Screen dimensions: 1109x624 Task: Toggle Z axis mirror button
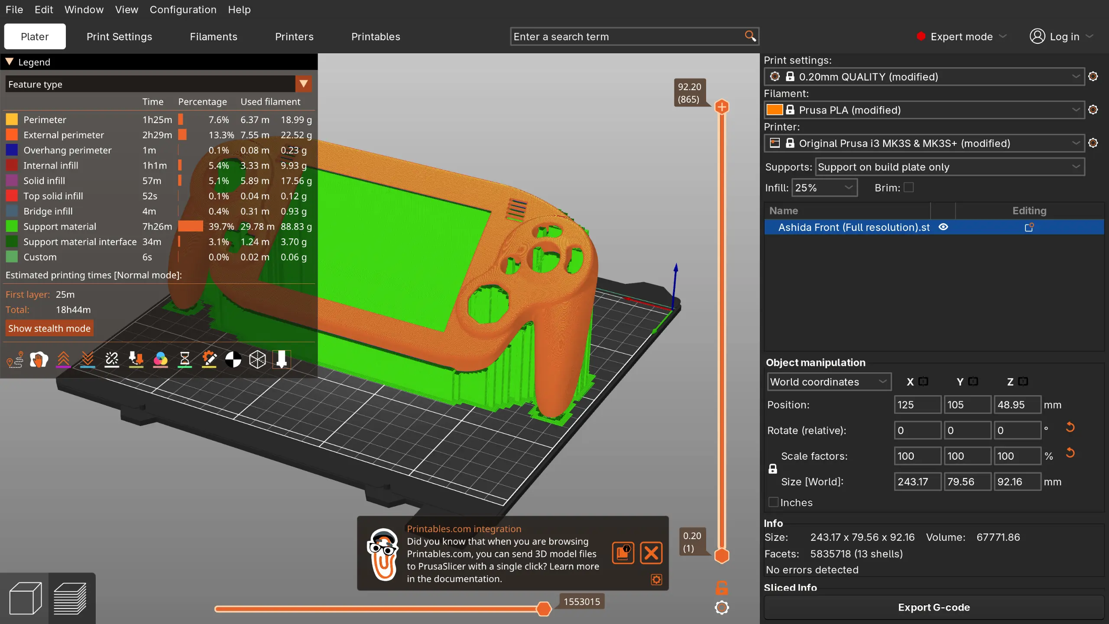pos(1023,381)
